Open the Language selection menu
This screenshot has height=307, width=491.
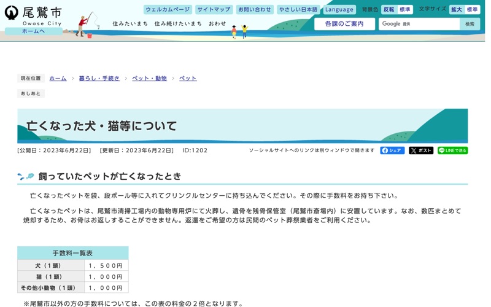coord(339,9)
